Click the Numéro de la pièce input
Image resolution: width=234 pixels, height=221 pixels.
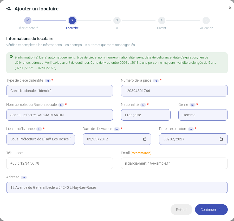click(174, 91)
